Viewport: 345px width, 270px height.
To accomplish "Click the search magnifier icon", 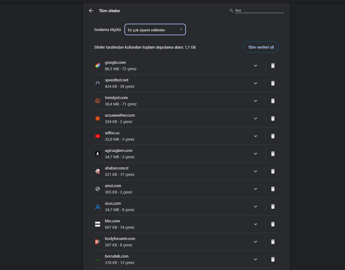I will pyautogui.click(x=231, y=11).
